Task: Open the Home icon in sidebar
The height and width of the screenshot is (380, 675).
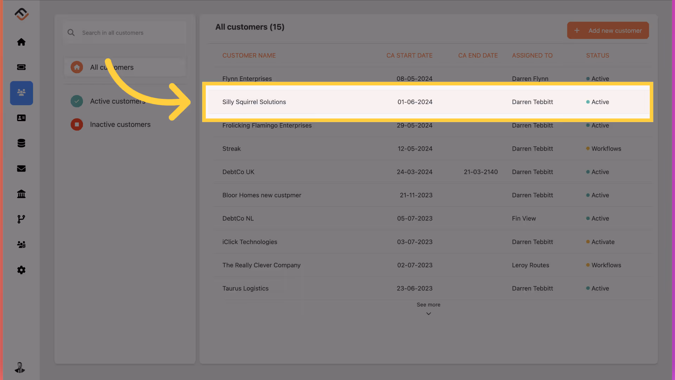Action: click(21, 42)
